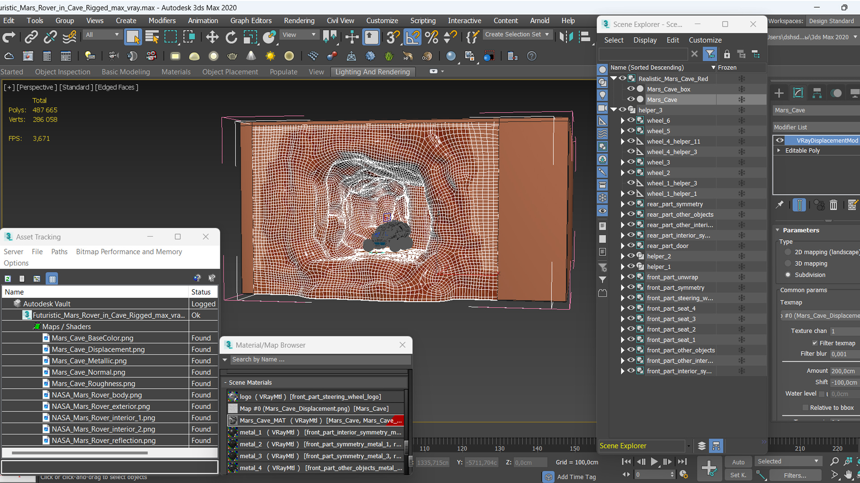Expand the front_part_seat_4 node
This screenshot has height=483, width=860.
pos(622,309)
